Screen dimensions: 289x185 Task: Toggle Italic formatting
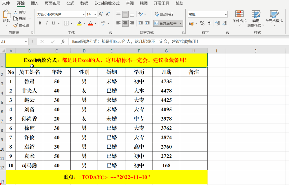pos(47,23)
